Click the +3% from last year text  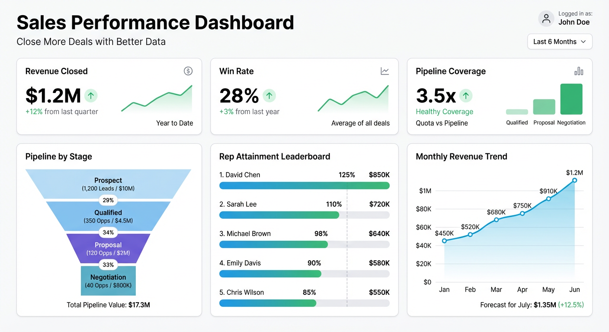pos(250,112)
